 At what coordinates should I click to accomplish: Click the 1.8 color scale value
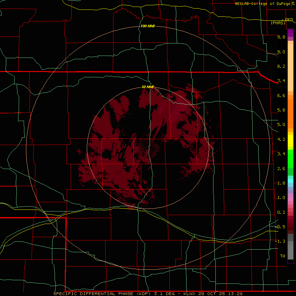coord(281,183)
